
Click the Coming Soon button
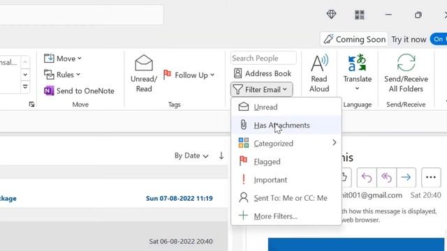coord(354,39)
